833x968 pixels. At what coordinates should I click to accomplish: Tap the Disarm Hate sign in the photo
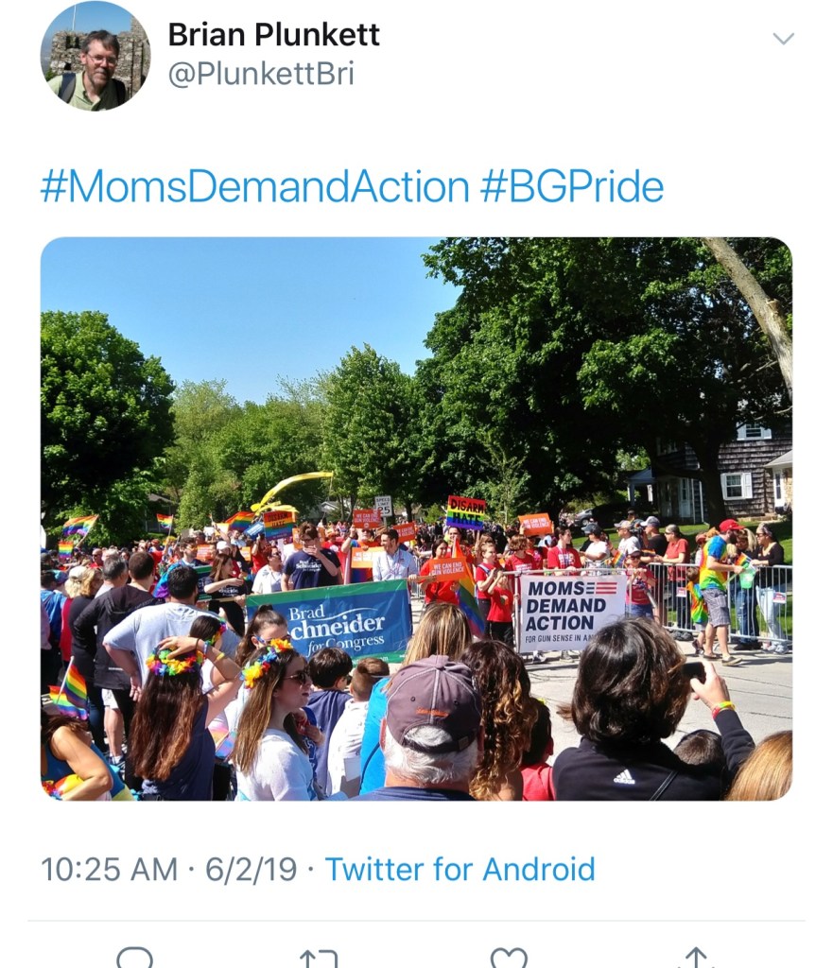[465, 511]
